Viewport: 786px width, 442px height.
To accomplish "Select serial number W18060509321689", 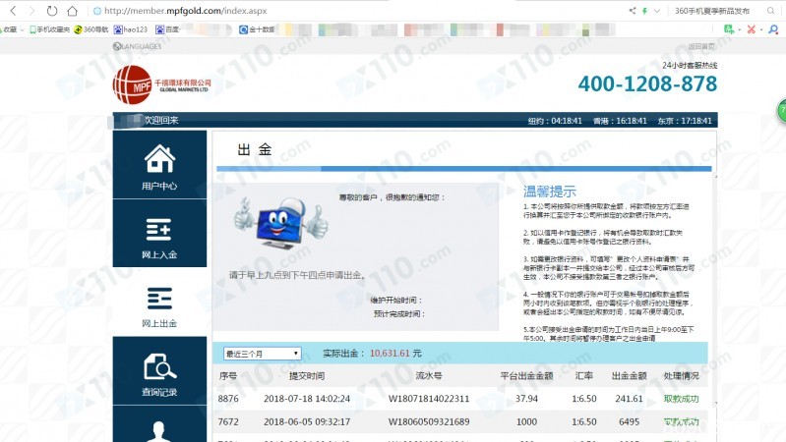I will click(429, 422).
